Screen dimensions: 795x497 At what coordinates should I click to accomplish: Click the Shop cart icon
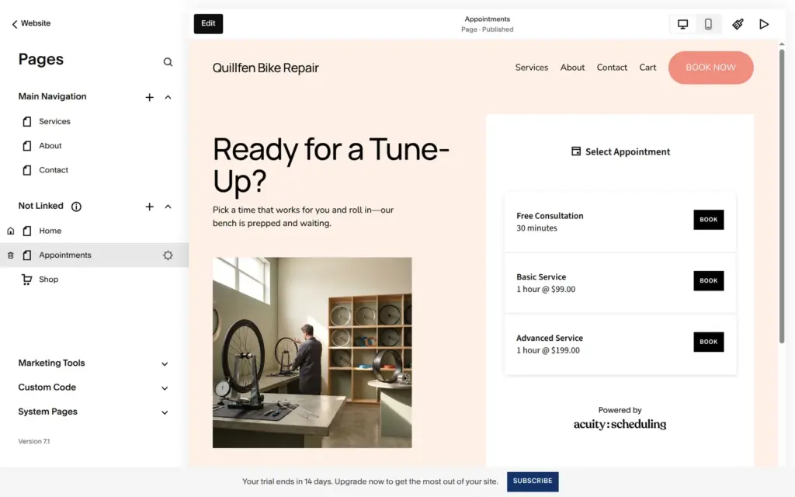(x=26, y=280)
